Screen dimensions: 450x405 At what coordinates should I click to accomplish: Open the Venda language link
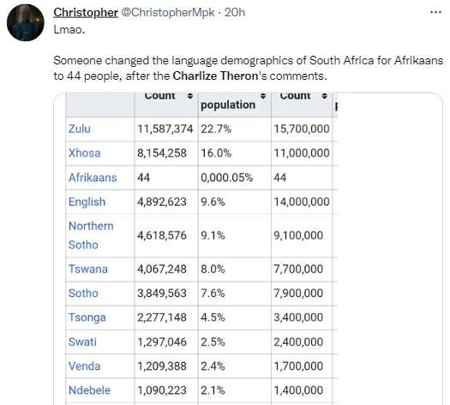84,366
